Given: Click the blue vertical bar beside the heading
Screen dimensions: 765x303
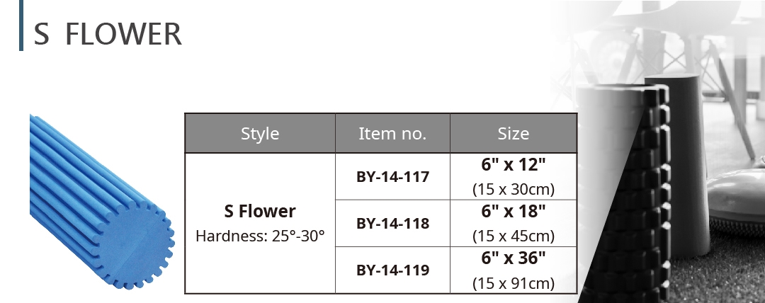Looking at the screenshot, I should click(21, 25).
